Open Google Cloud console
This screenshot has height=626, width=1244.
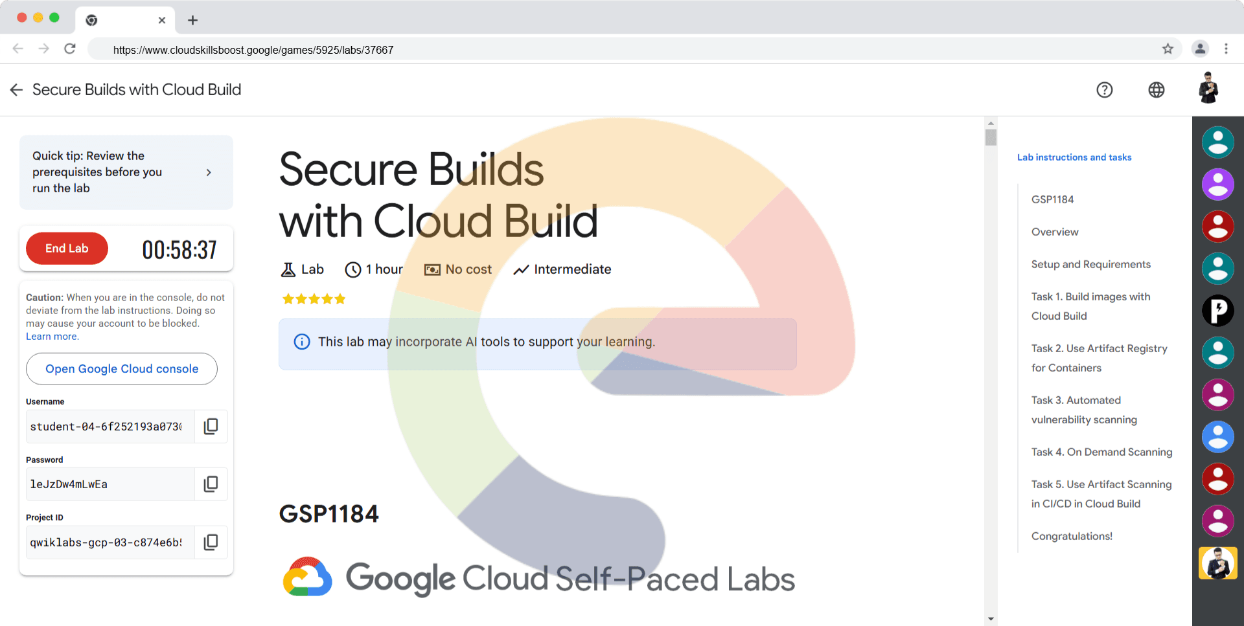pyautogui.click(x=122, y=369)
